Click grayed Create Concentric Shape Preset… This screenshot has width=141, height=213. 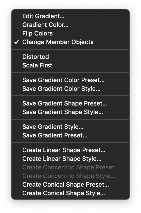tap(70, 168)
